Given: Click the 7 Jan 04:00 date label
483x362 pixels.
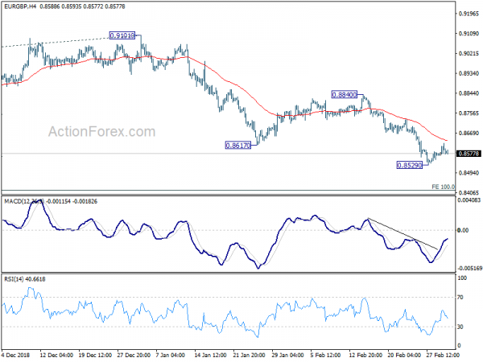Looking at the screenshot, I should [171, 355].
